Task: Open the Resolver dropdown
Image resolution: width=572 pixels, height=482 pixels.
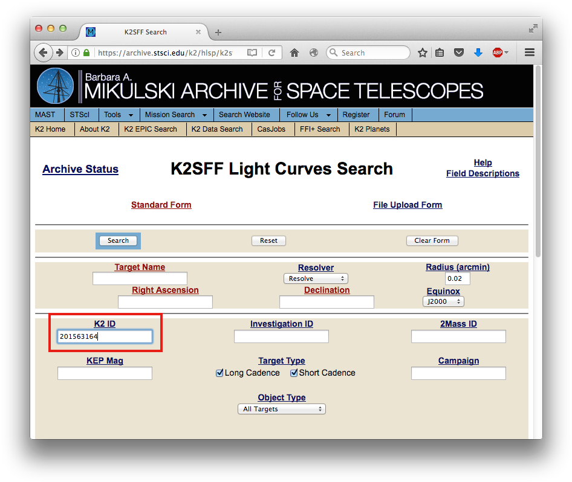Action: pyautogui.click(x=316, y=278)
